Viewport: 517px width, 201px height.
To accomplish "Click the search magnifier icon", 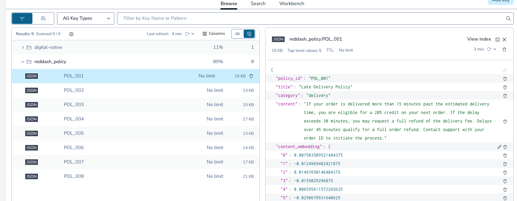I will point(508,18).
